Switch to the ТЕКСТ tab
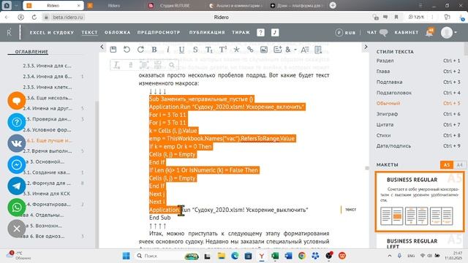Viewport: 468px width, 263px height. point(89,32)
